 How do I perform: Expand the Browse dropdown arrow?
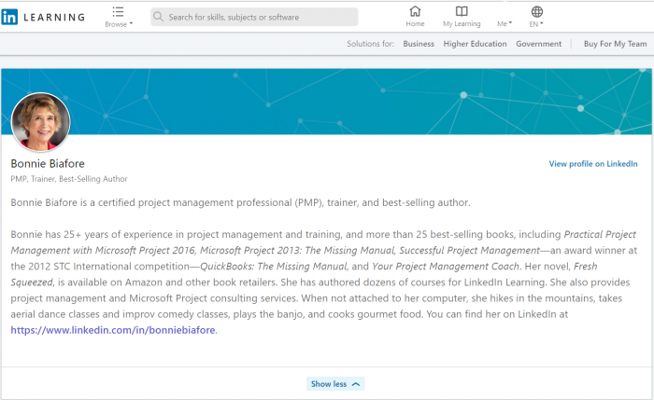point(131,23)
